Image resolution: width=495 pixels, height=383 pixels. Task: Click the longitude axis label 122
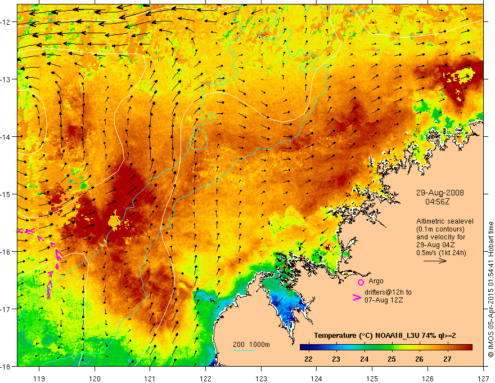(205, 378)
